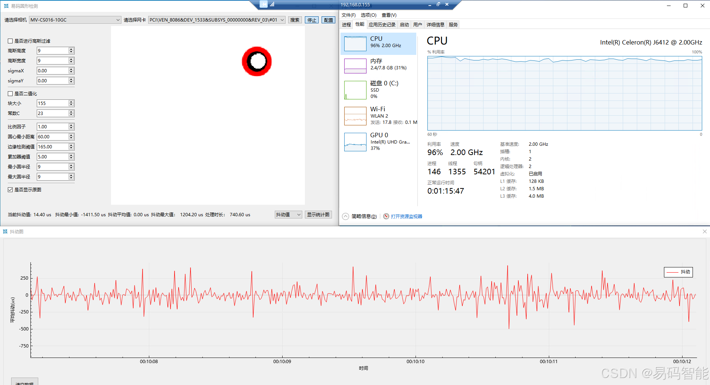This screenshot has height=385, width=710.
Task: Click the 搜索 button
Action: tap(295, 20)
